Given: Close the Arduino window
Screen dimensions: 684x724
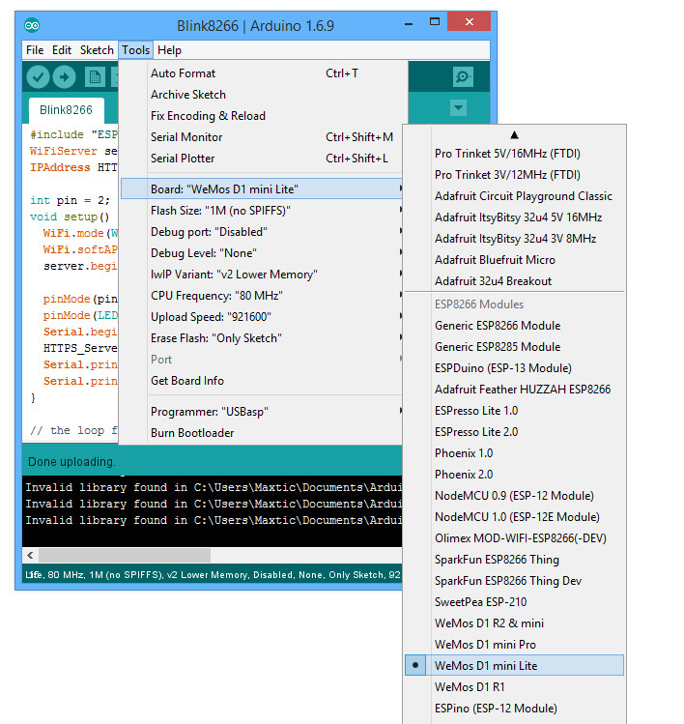Looking at the screenshot, I should 469,21.
